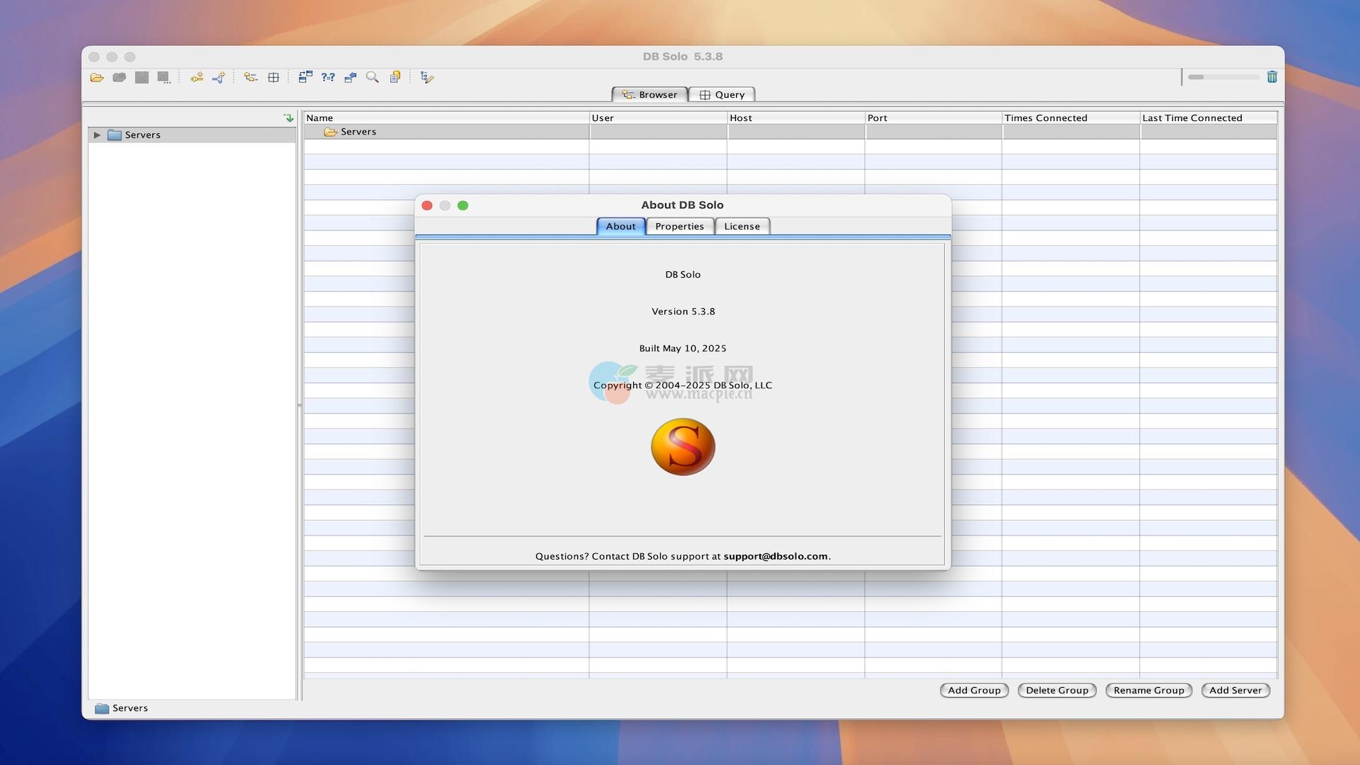Image resolution: width=1360 pixels, height=765 pixels.
Task: Open the Query grid toolbar icon
Action: coord(273,77)
